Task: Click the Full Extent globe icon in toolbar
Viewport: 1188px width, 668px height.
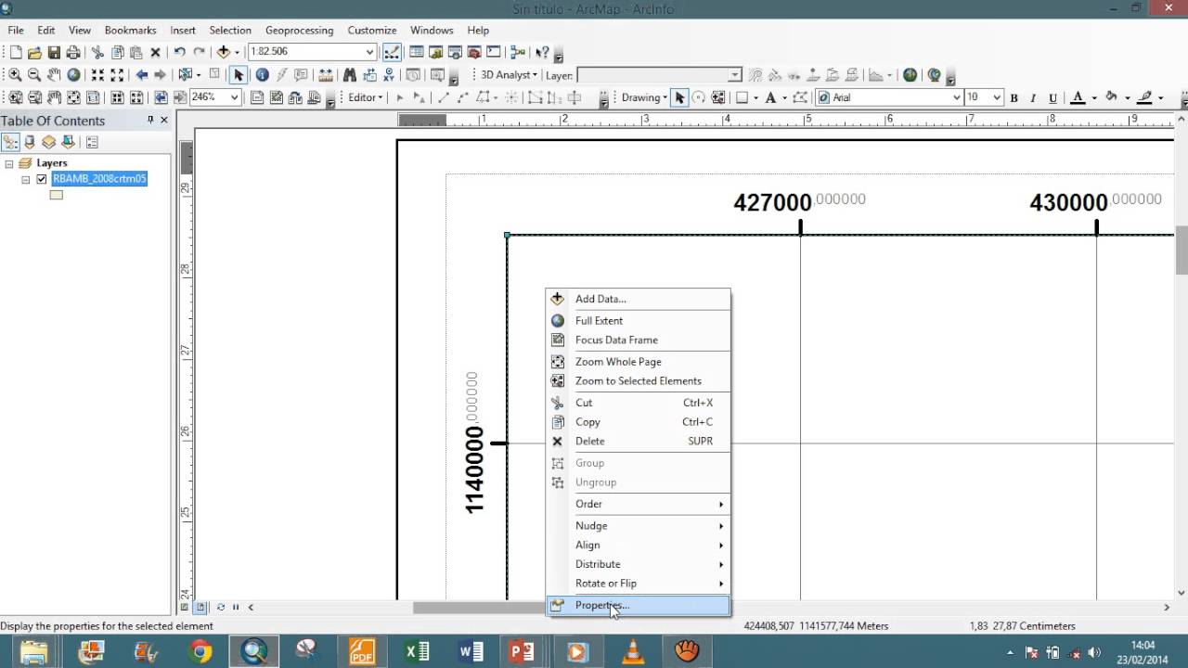Action: (x=73, y=75)
